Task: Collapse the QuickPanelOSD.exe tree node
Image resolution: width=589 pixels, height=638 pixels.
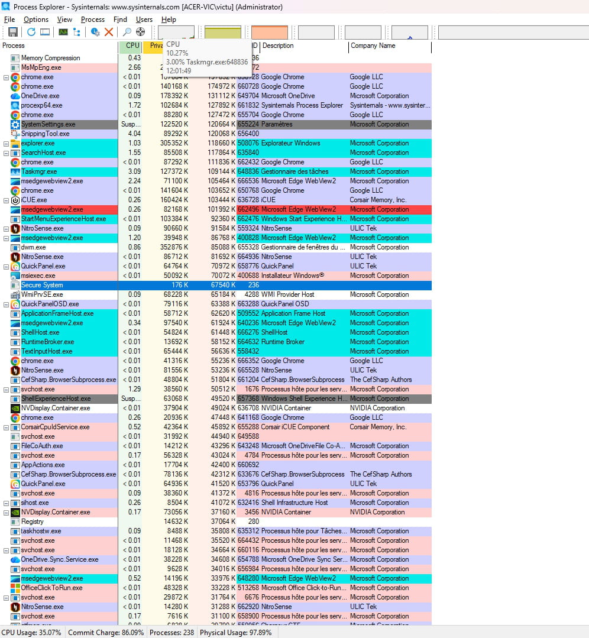Action: point(7,305)
